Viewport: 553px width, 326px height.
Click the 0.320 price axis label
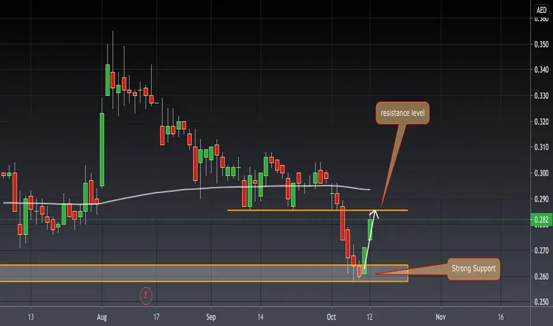click(541, 122)
